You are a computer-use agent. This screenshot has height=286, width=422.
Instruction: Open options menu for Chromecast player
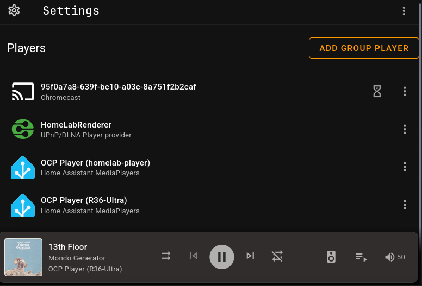(405, 91)
